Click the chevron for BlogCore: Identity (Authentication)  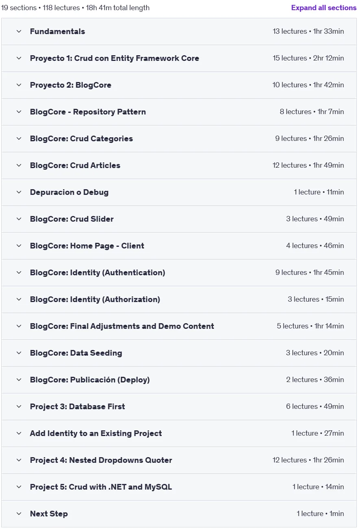click(19, 272)
